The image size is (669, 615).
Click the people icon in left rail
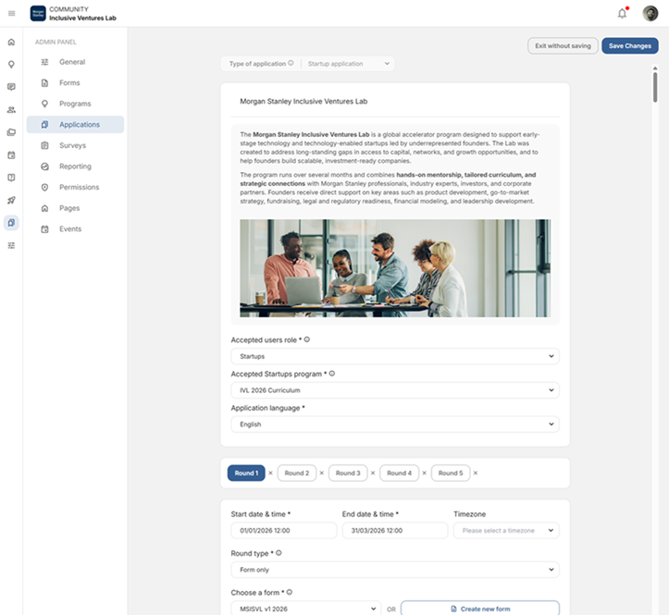(11, 110)
